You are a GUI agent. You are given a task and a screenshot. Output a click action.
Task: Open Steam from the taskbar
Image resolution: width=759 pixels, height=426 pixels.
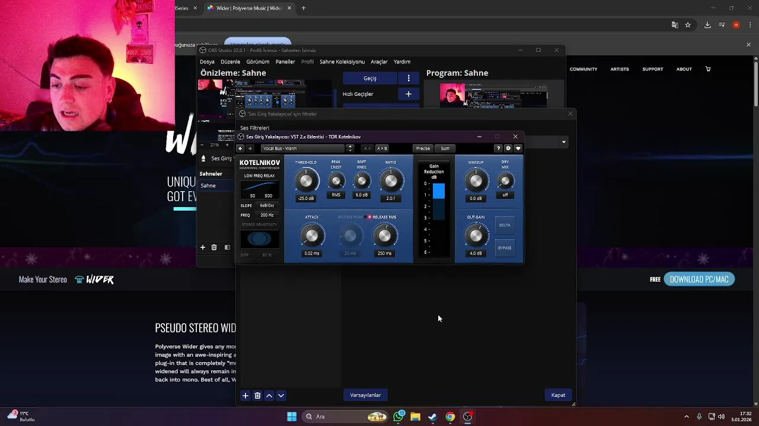[x=433, y=417]
